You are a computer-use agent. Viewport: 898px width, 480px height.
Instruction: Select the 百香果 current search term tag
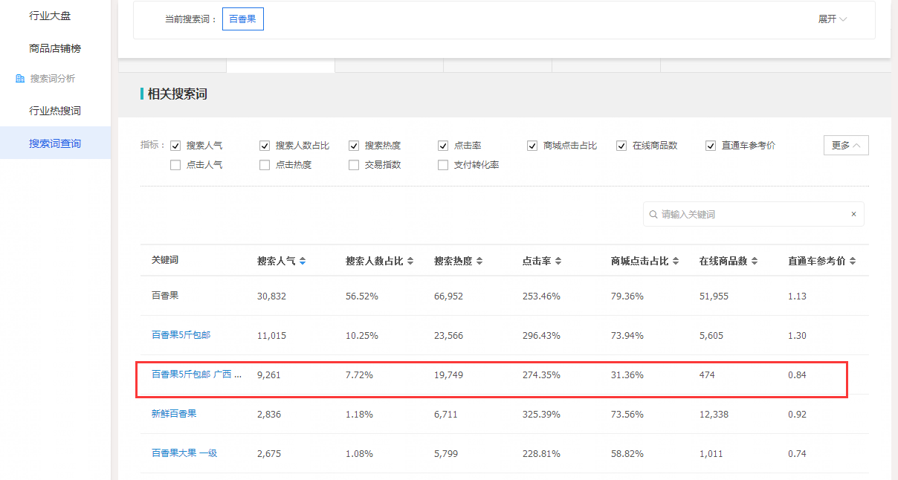coord(242,19)
